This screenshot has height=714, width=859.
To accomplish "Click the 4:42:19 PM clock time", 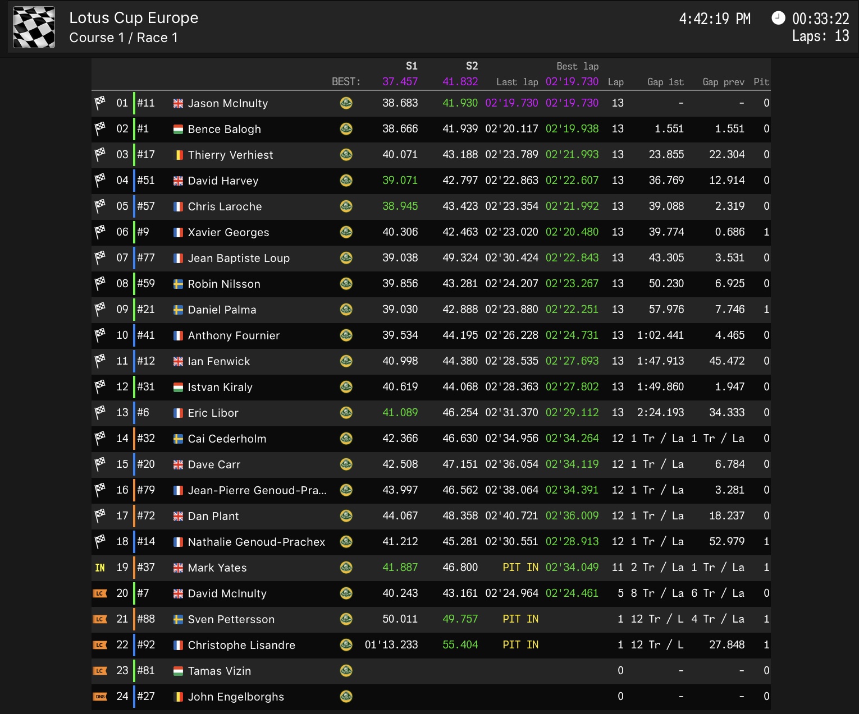I will (x=715, y=19).
